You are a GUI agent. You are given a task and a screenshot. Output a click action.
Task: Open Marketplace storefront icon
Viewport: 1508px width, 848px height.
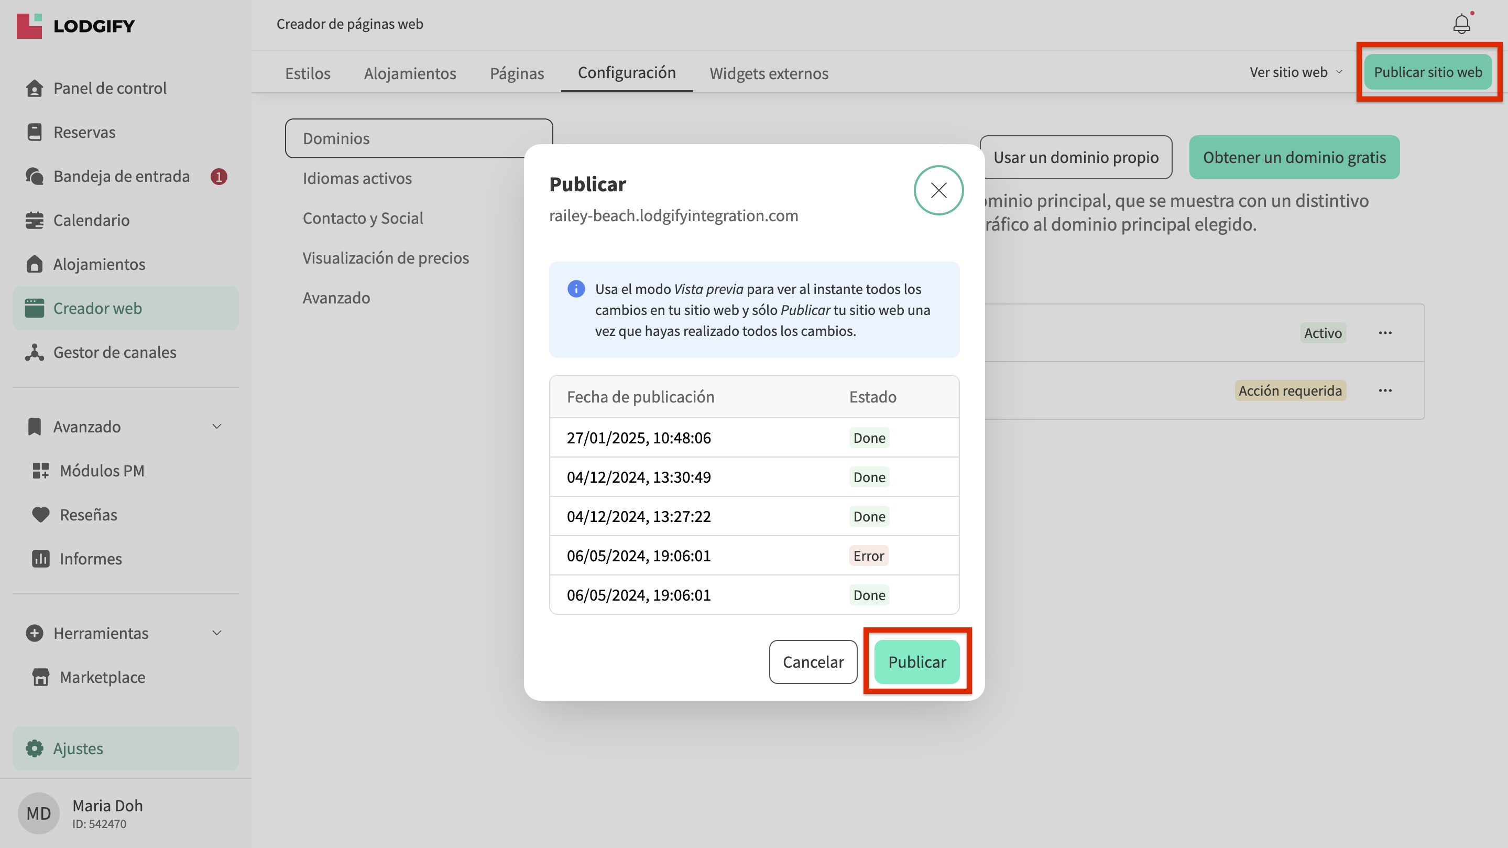click(x=40, y=677)
